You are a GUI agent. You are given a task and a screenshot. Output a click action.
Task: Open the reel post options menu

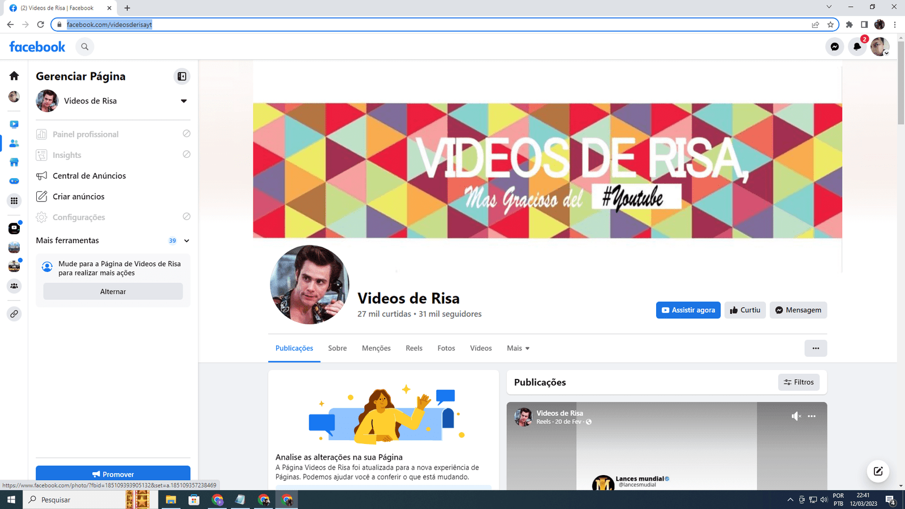pos(812,416)
